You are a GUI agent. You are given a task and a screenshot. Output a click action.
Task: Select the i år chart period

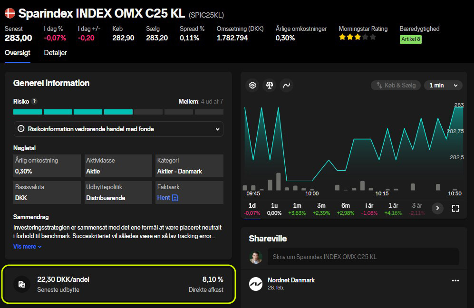[x=369, y=209]
